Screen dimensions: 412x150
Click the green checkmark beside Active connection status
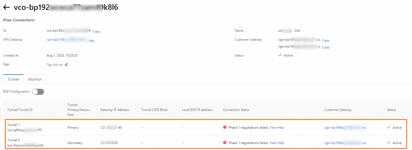coord(280,55)
